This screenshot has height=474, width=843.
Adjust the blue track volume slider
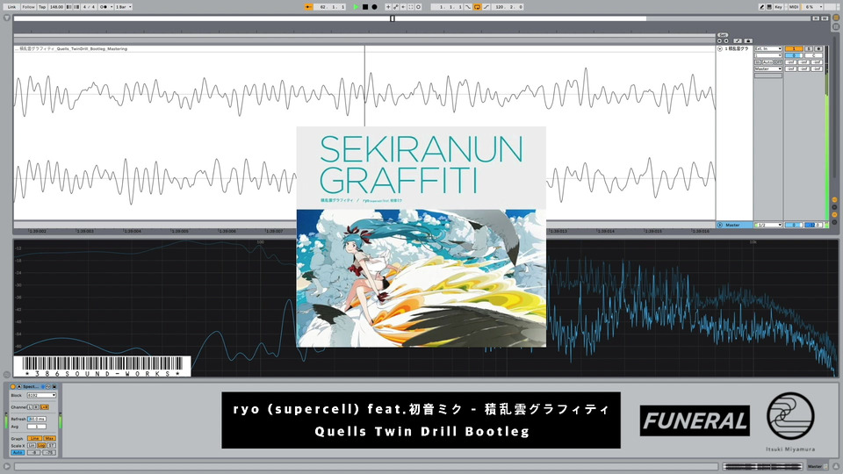(x=794, y=55)
